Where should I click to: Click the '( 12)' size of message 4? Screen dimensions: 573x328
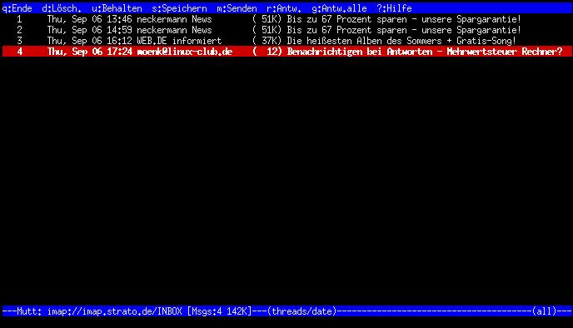click(267, 52)
